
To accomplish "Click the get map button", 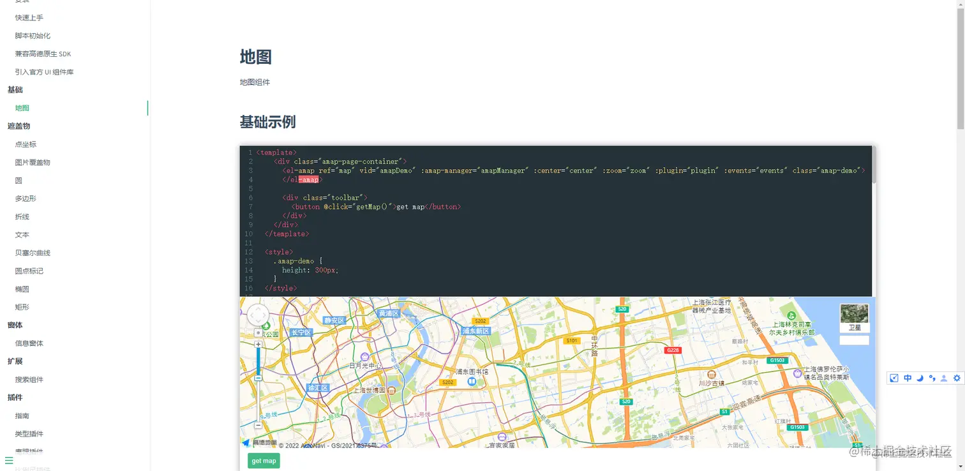I will point(264,461).
